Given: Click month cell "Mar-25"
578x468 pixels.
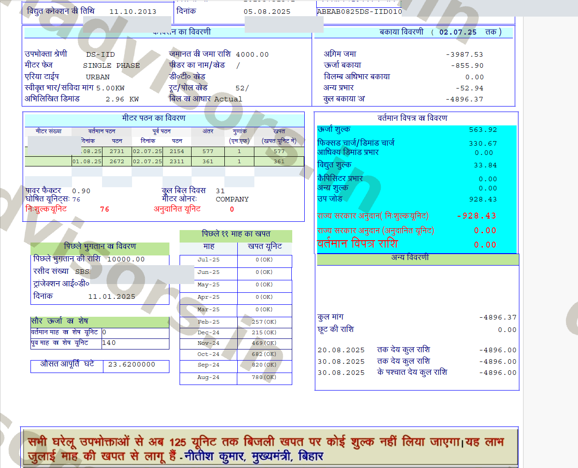Looking at the screenshot, I should (x=209, y=310).
